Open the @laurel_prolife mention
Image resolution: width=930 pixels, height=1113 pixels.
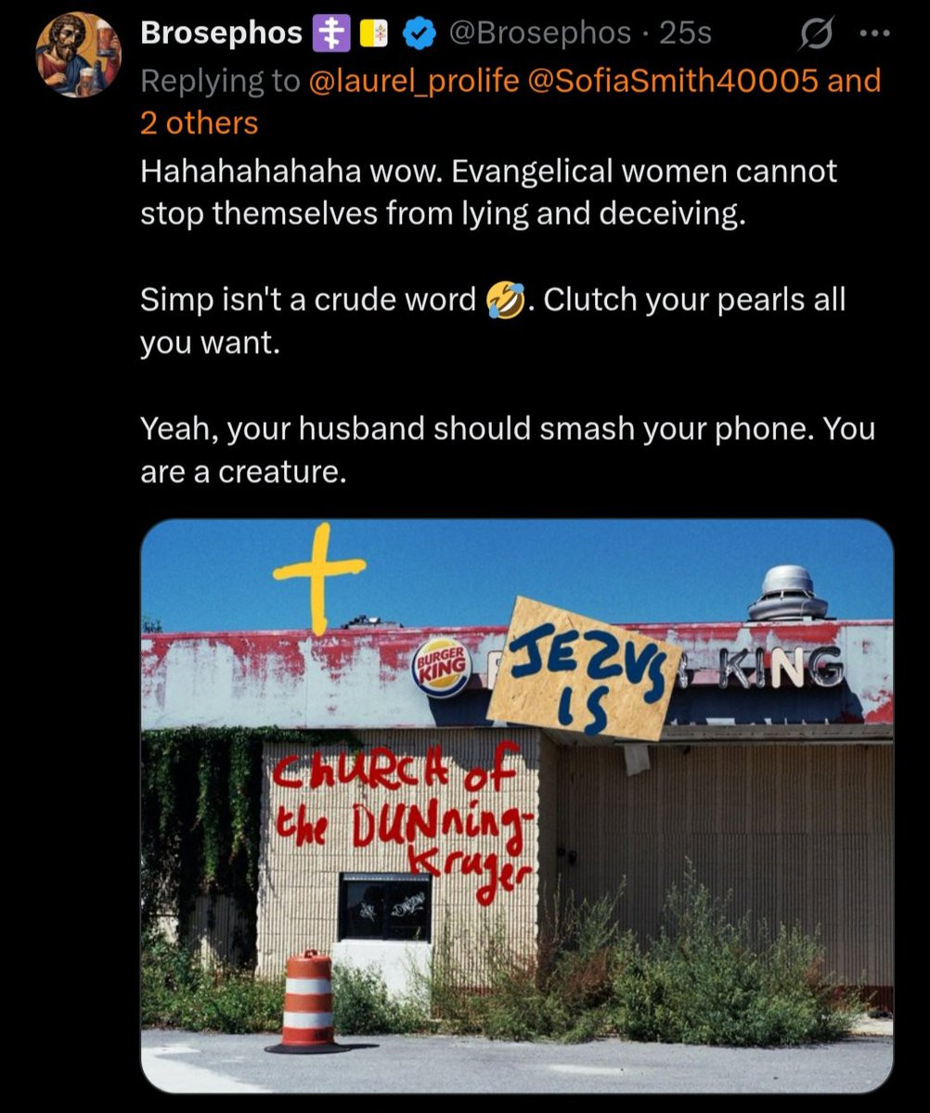tap(411, 81)
